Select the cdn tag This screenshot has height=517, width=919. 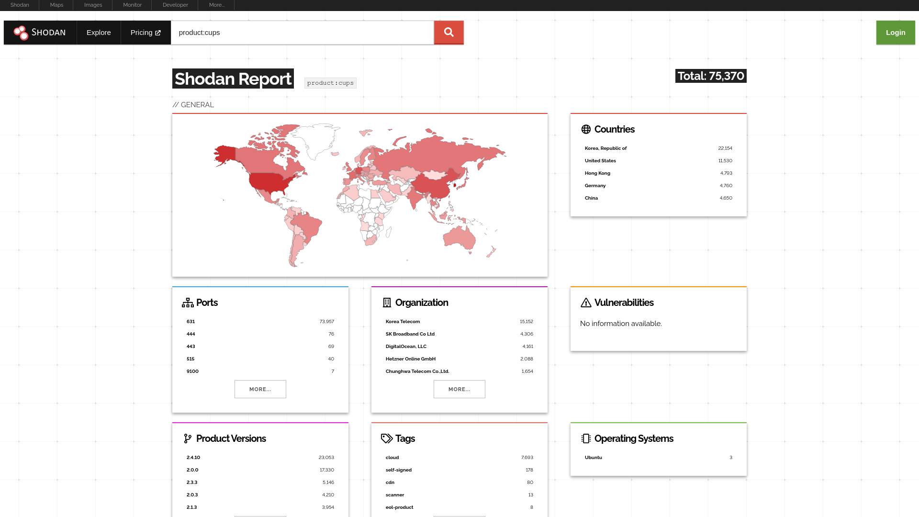click(459, 483)
